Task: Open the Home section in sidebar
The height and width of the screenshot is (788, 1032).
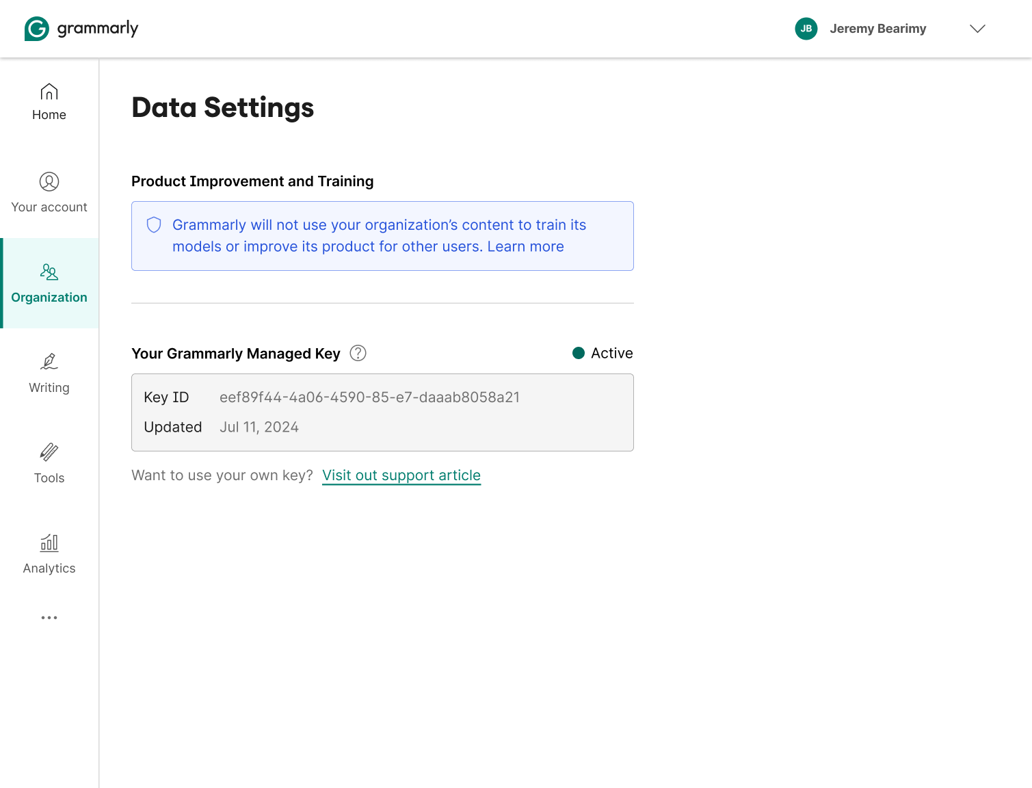Action: pyautogui.click(x=49, y=101)
